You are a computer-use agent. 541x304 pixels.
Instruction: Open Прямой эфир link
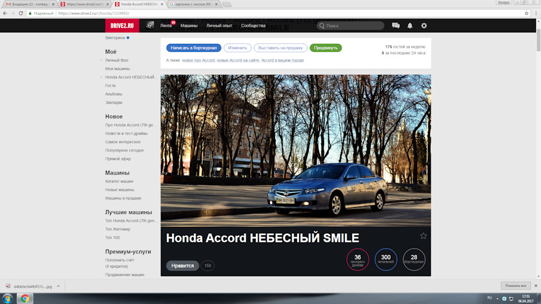click(x=118, y=159)
